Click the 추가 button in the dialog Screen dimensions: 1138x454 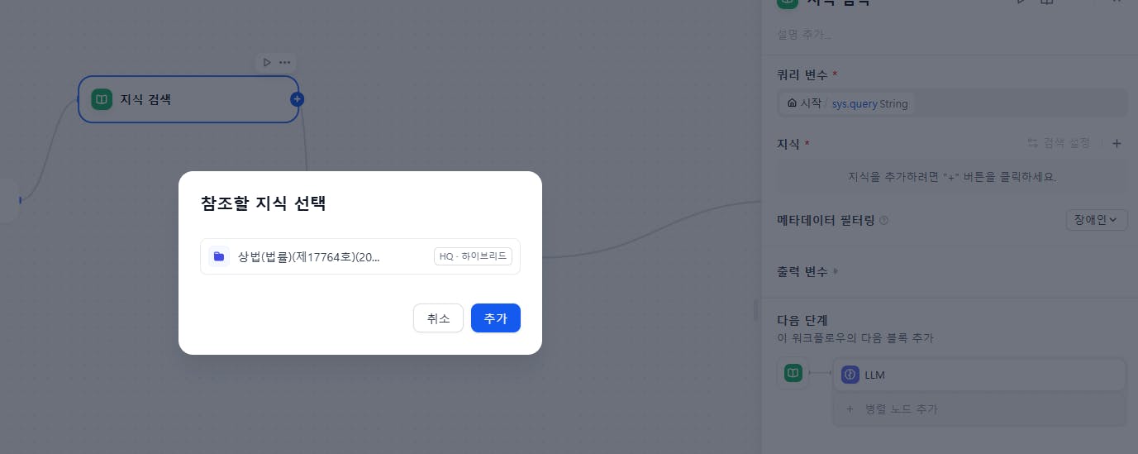pos(495,318)
